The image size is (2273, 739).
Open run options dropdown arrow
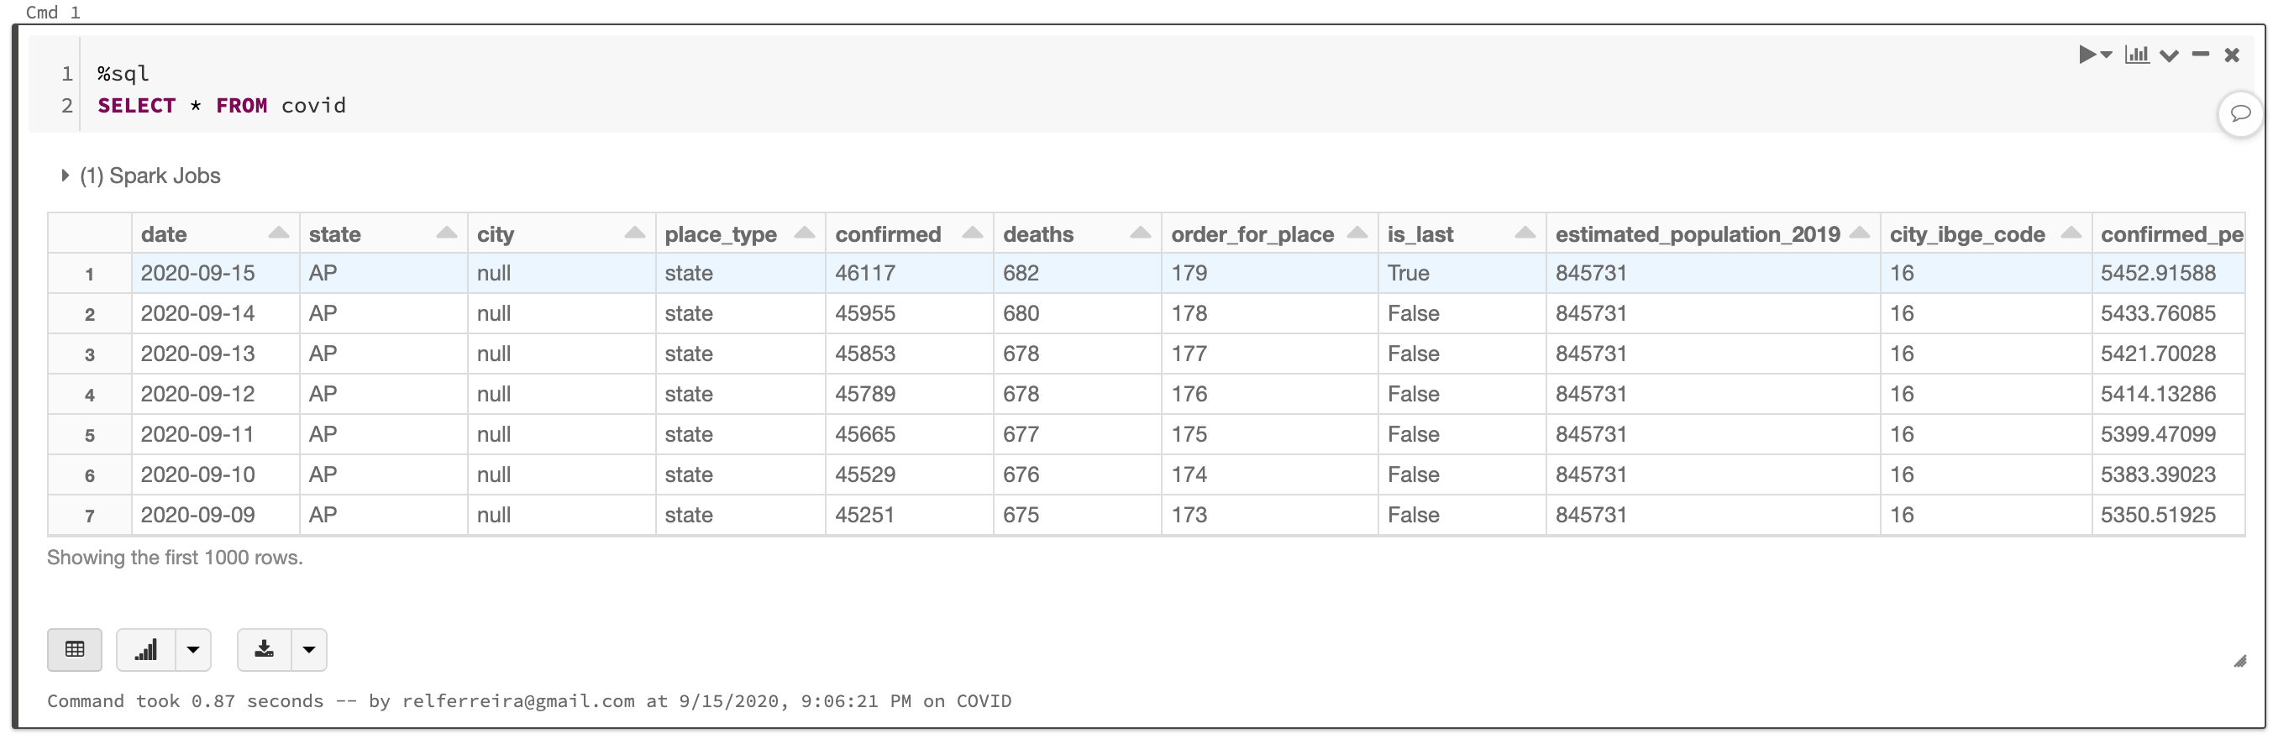click(2106, 55)
